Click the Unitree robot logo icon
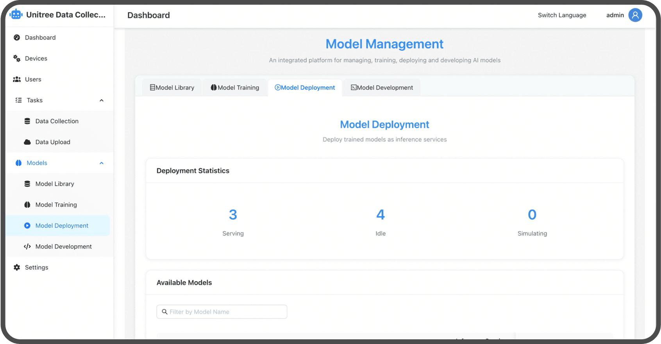The width and height of the screenshot is (661, 344). (16, 15)
